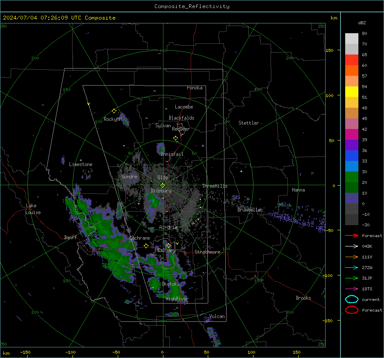This screenshot has height=358, width=384.
Task: Select the 80 dBZ light gray swatch
Action: coord(352,39)
